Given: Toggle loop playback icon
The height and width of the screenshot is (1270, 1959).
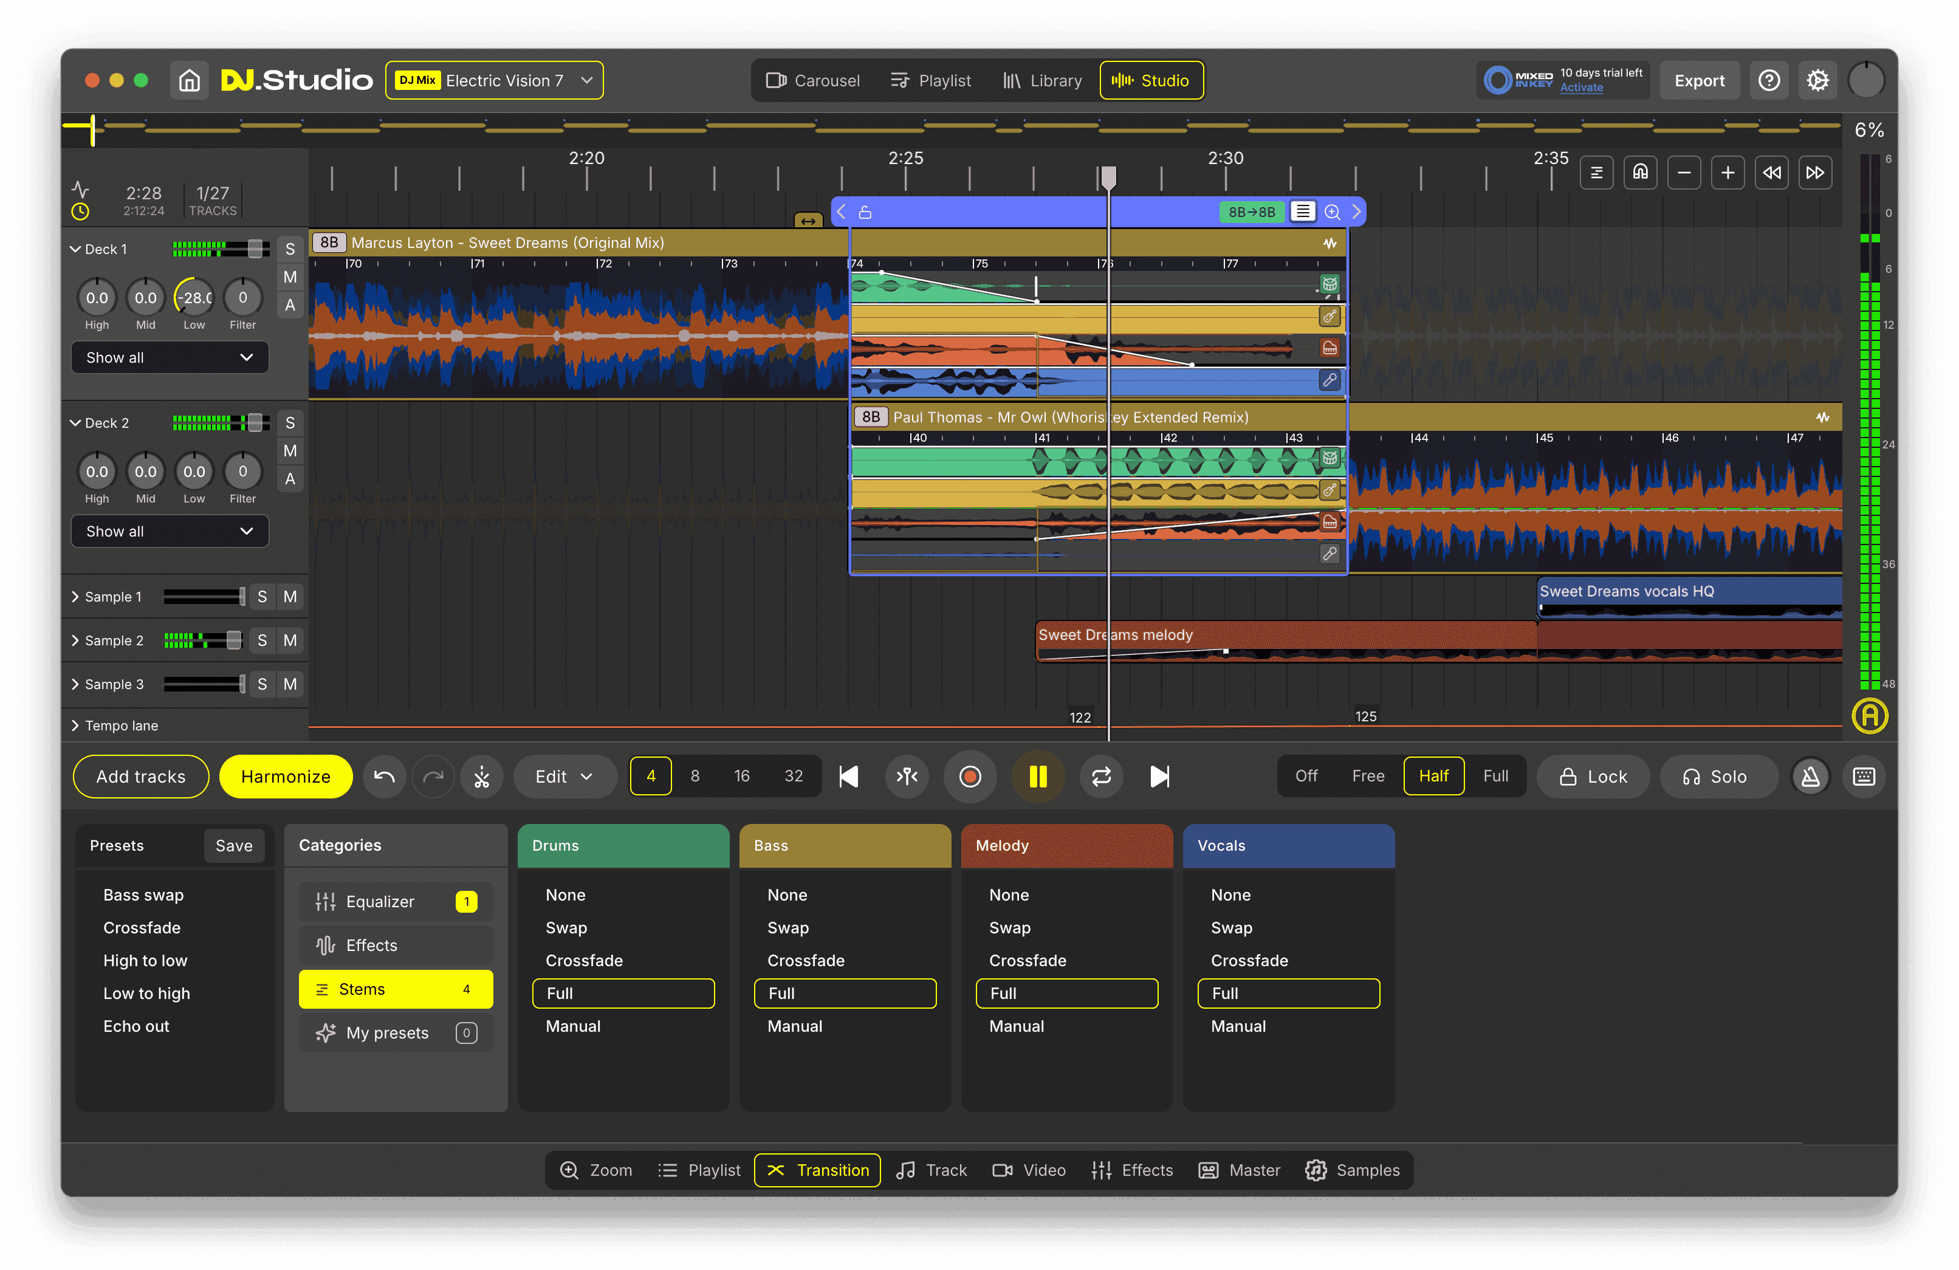Looking at the screenshot, I should (x=1101, y=776).
